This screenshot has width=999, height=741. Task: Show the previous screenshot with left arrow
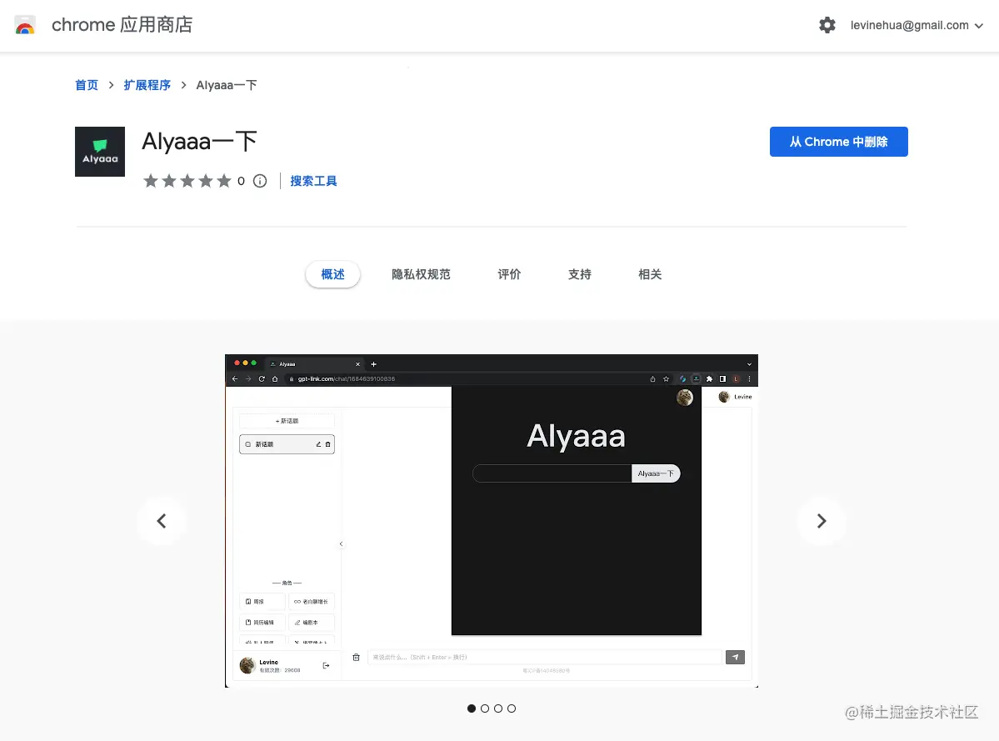coord(162,521)
